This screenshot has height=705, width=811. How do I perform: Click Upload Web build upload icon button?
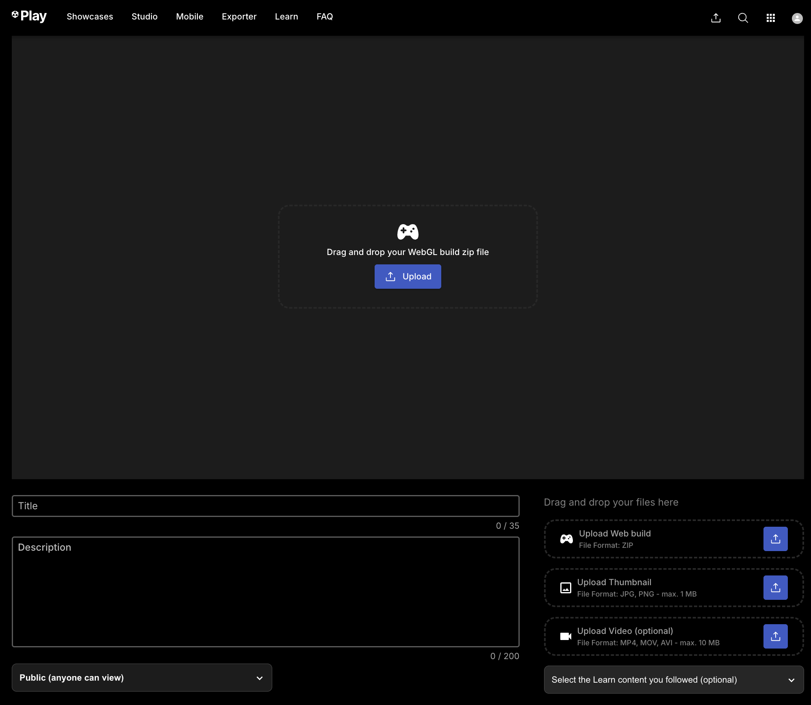click(775, 539)
